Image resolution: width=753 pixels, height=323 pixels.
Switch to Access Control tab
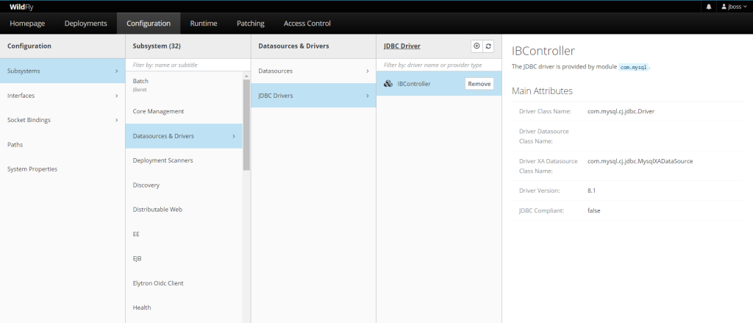(x=307, y=23)
